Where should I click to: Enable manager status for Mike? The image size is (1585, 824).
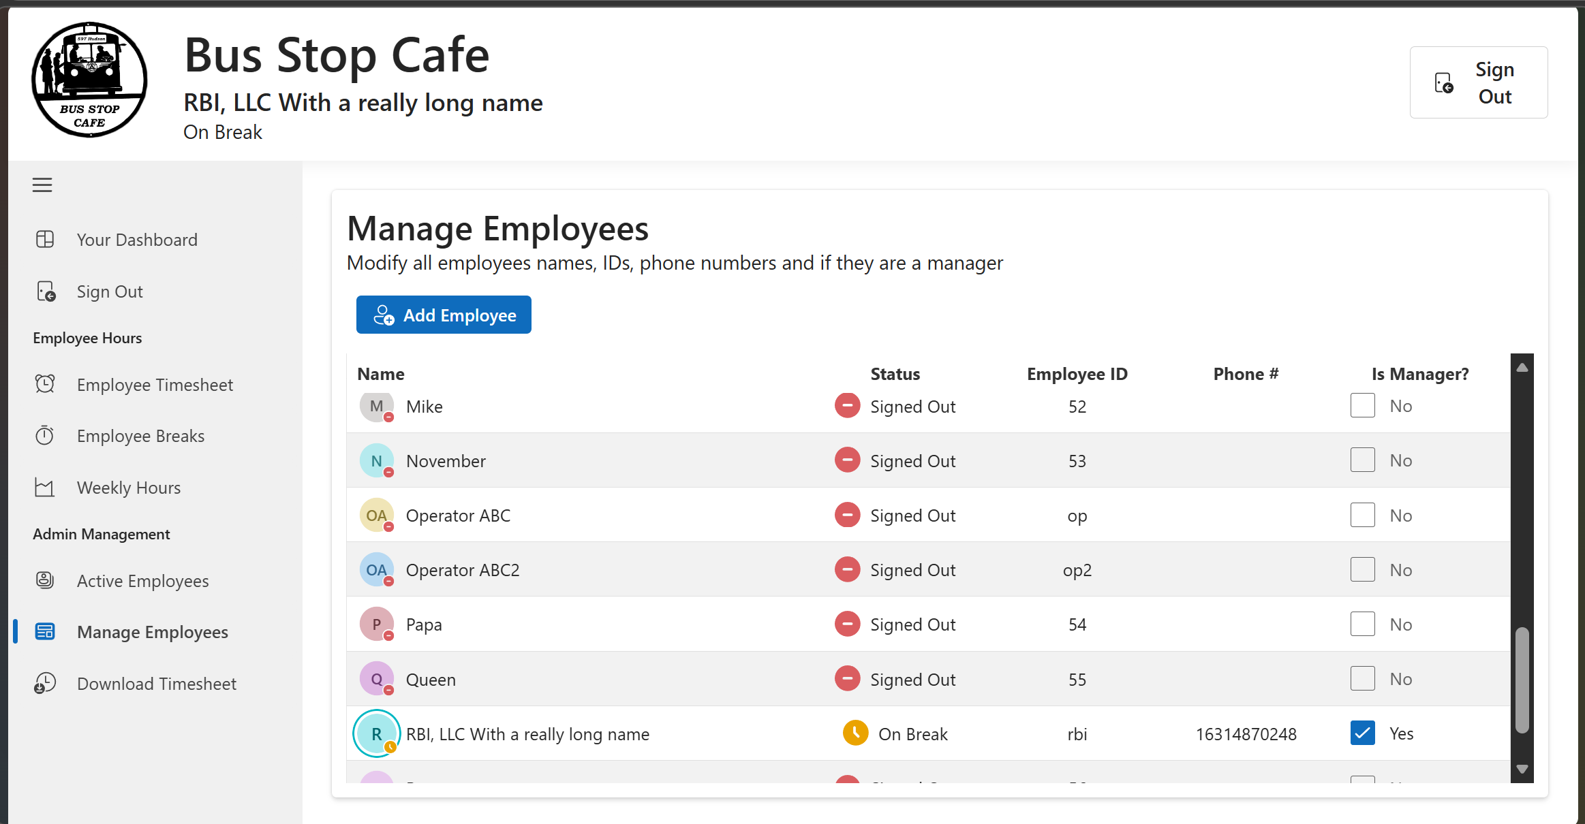[1362, 405]
